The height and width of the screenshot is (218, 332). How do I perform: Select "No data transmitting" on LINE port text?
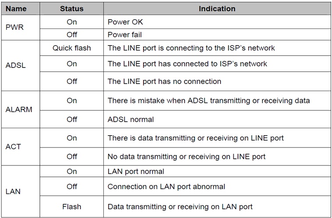pos(186,156)
